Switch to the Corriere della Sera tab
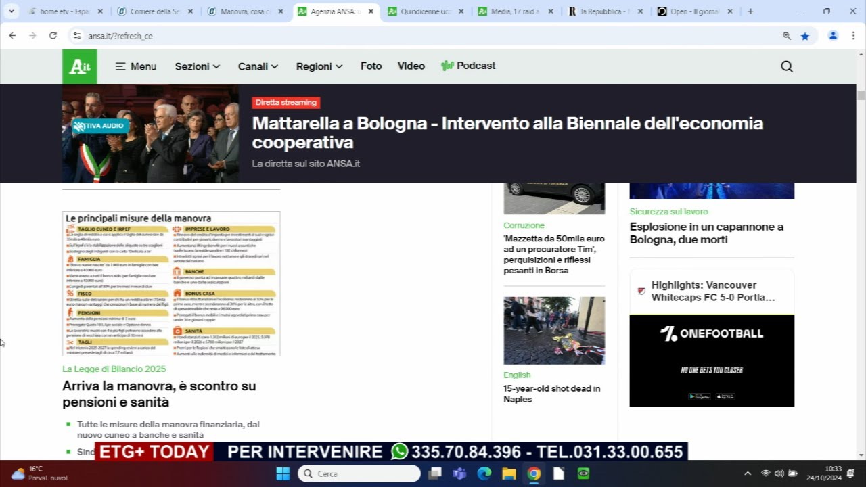The width and height of the screenshot is (866, 487). tap(155, 11)
